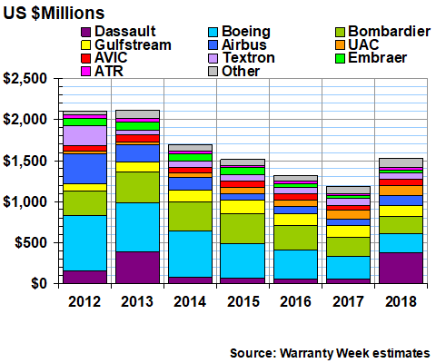Click the 2017 x-axis label

[x=348, y=301]
